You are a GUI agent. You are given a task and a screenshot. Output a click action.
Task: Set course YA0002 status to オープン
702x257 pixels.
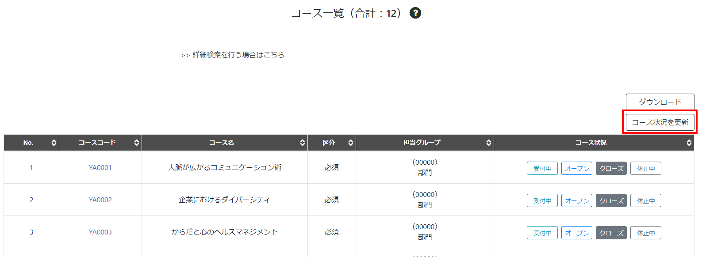(x=576, y=200)
